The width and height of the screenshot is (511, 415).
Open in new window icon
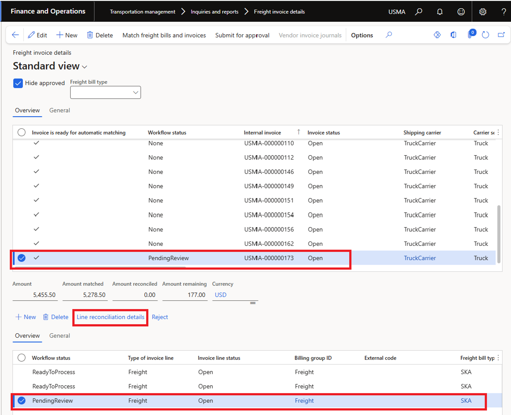tap(501, 35)
